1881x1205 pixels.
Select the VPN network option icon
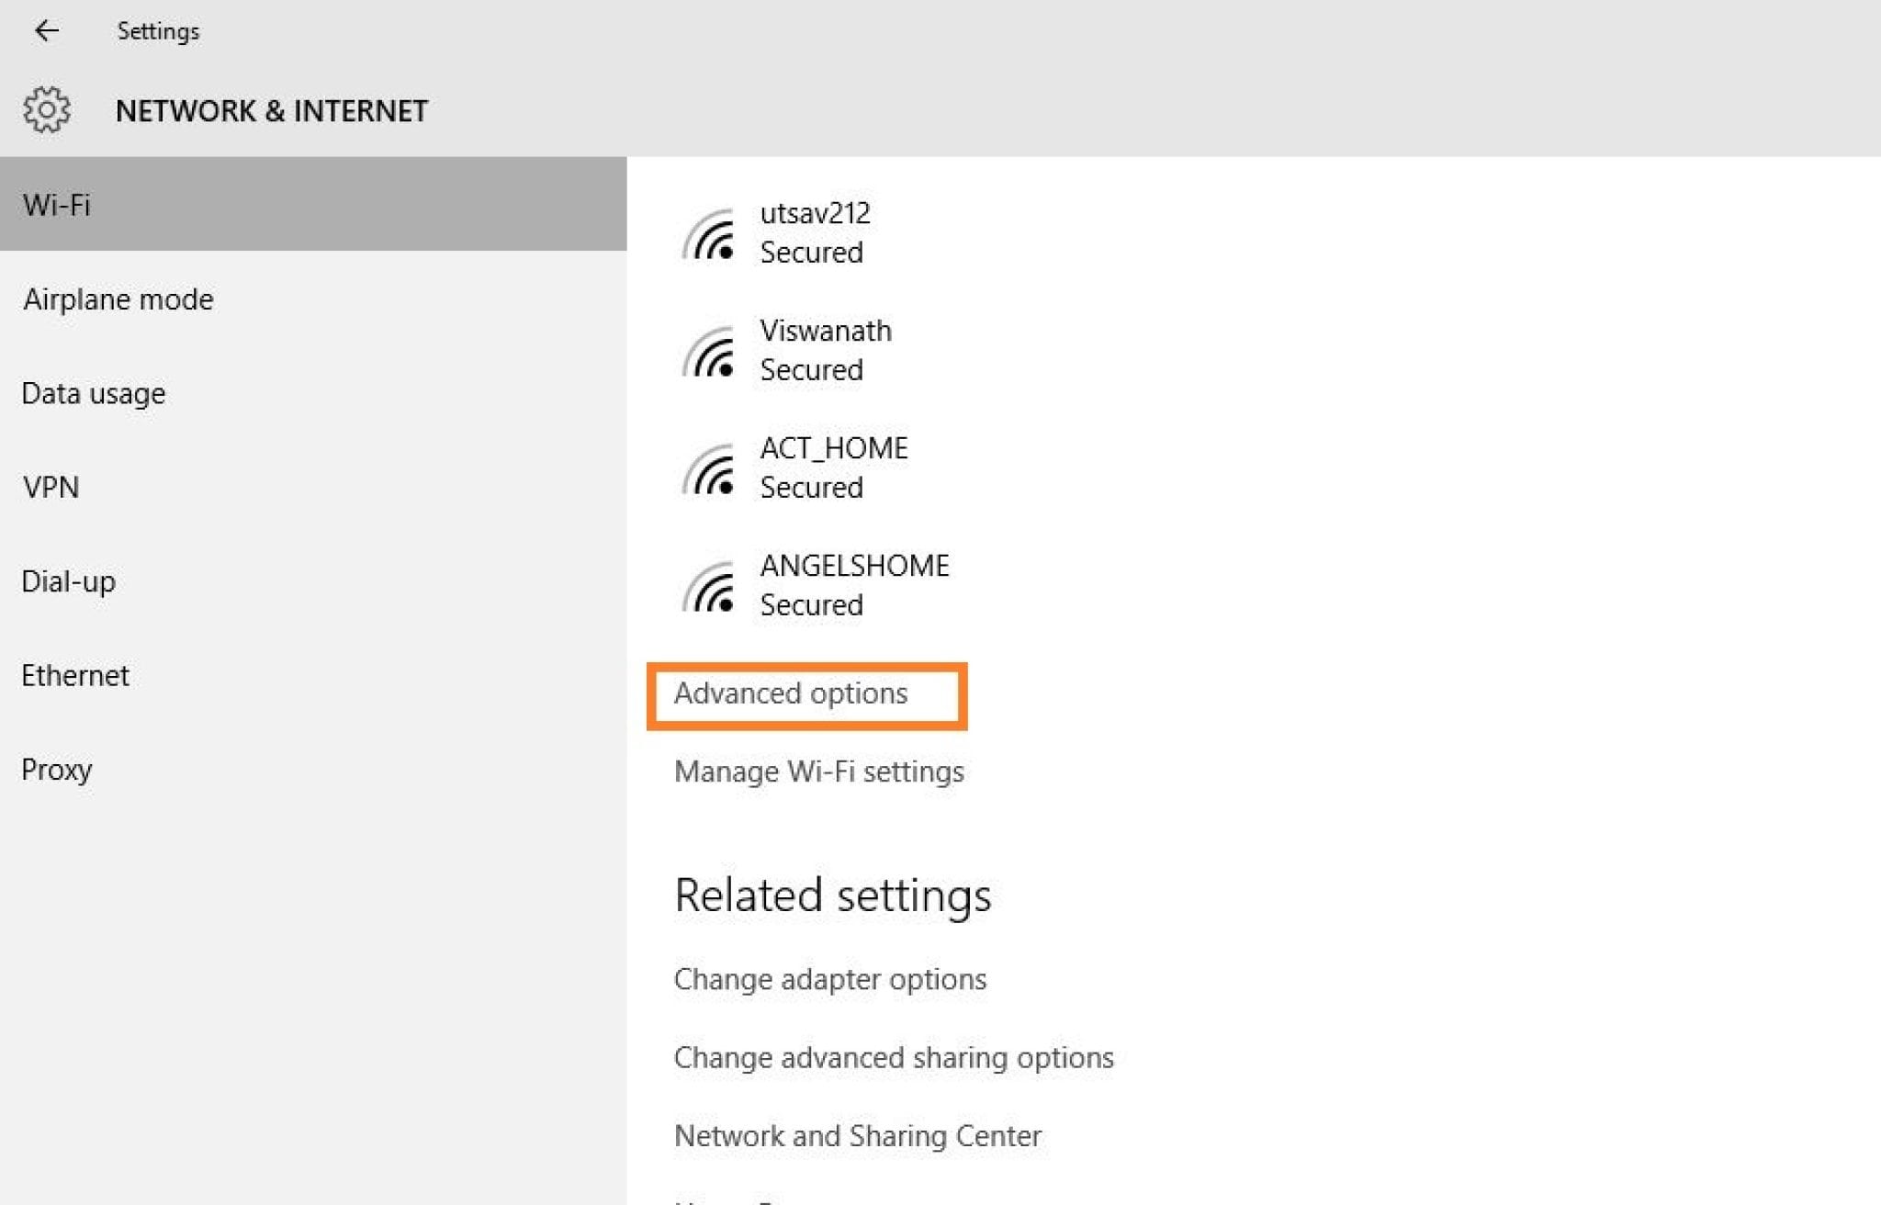click(50, 487)
